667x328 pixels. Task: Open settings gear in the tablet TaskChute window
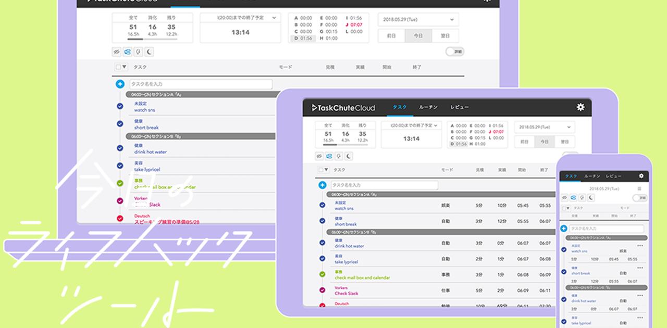tap(580, 107)
